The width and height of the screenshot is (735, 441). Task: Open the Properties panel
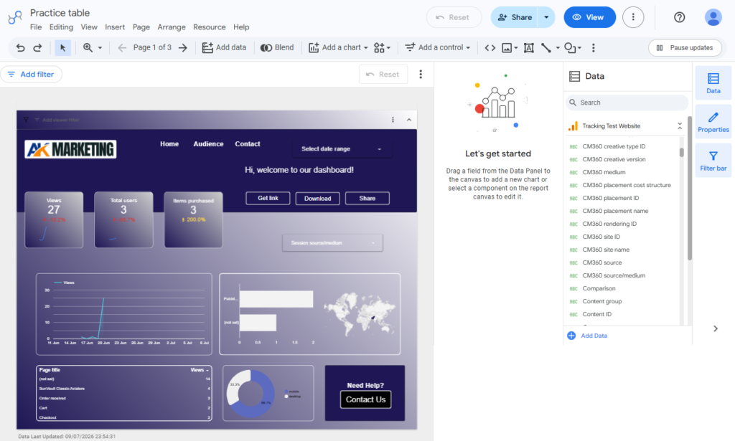click(713, 122)
